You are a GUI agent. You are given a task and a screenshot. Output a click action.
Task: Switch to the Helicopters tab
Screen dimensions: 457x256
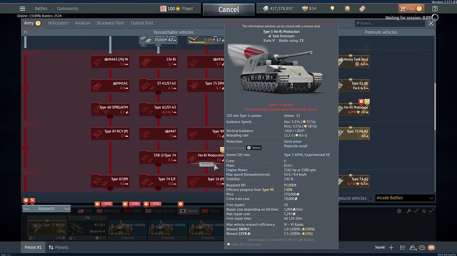[x=58, y=23]
